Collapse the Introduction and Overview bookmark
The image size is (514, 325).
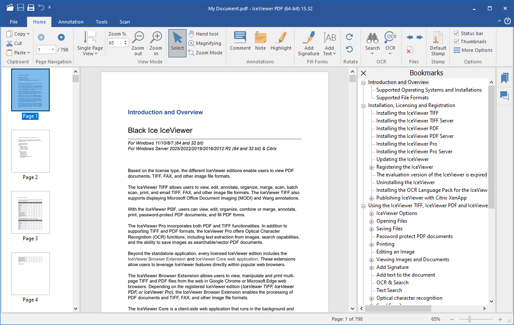click(x=363, y=83)
